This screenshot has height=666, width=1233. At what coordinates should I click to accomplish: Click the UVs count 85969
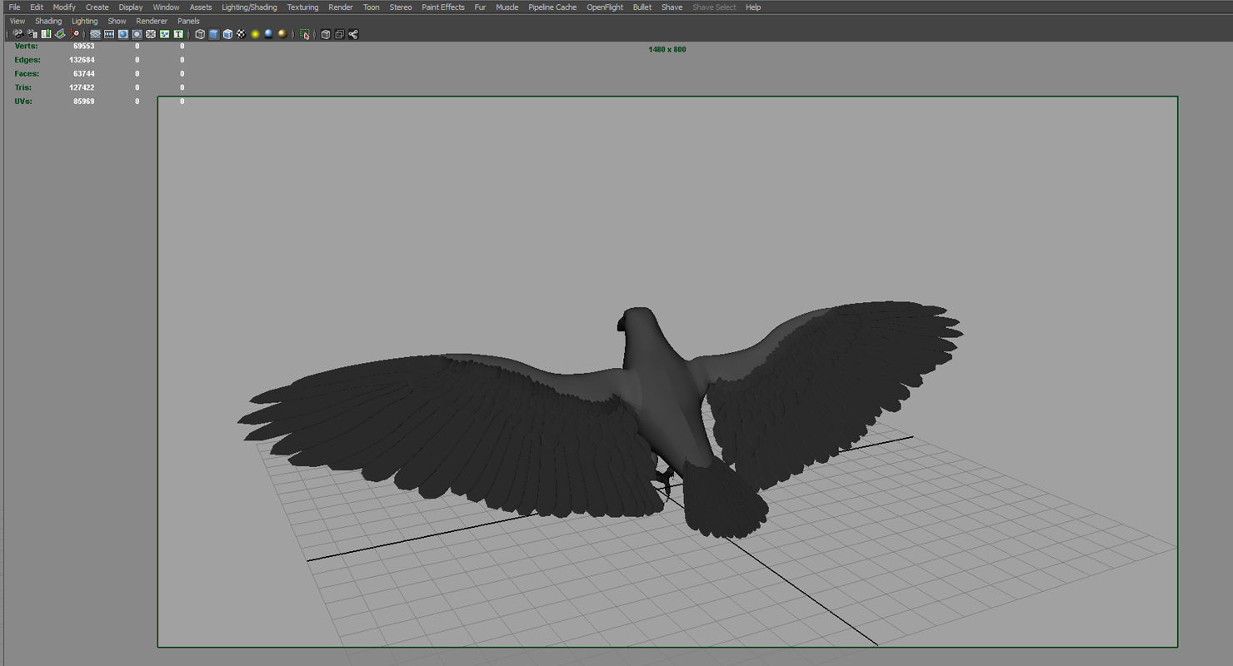click(83, 101)
